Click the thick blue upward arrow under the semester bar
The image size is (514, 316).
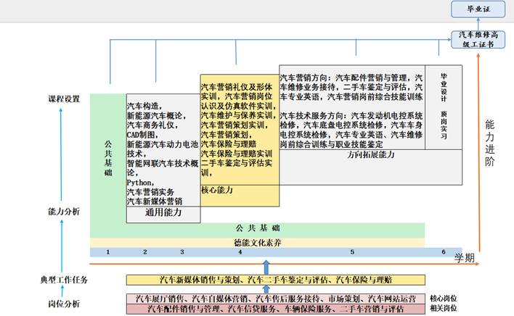[266, 267]
